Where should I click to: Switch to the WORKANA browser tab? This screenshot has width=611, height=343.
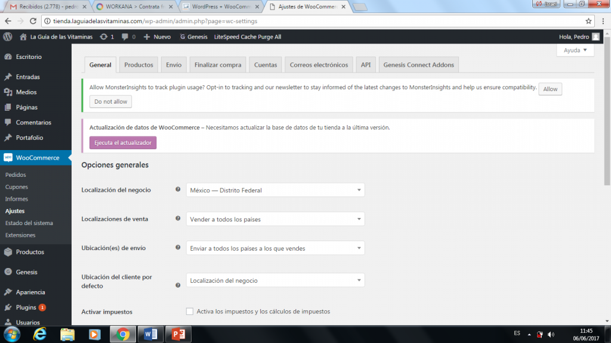coord(134,7)
